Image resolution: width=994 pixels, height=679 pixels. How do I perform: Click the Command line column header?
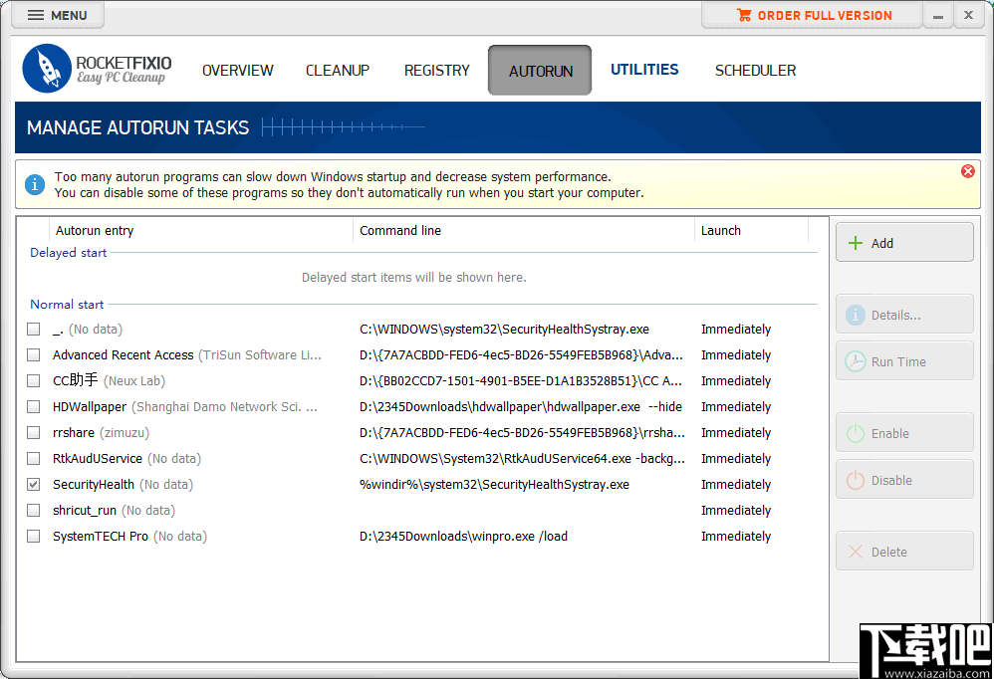pyautogui.click(x=524, y=231)
